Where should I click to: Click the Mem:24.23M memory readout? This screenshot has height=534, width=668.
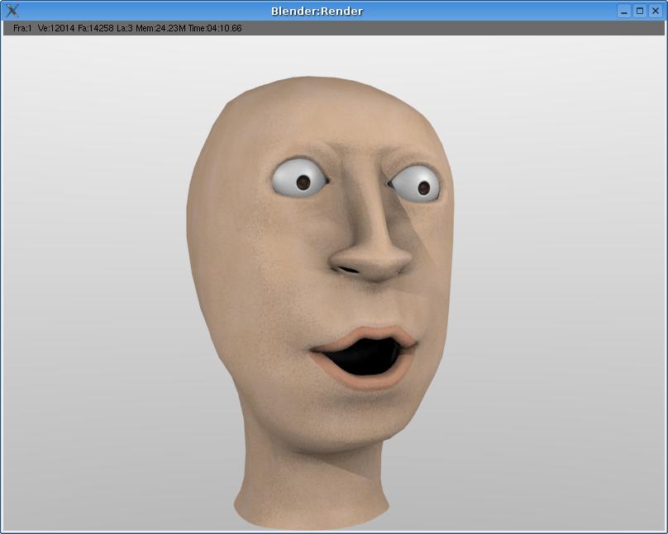coord(160,29)
